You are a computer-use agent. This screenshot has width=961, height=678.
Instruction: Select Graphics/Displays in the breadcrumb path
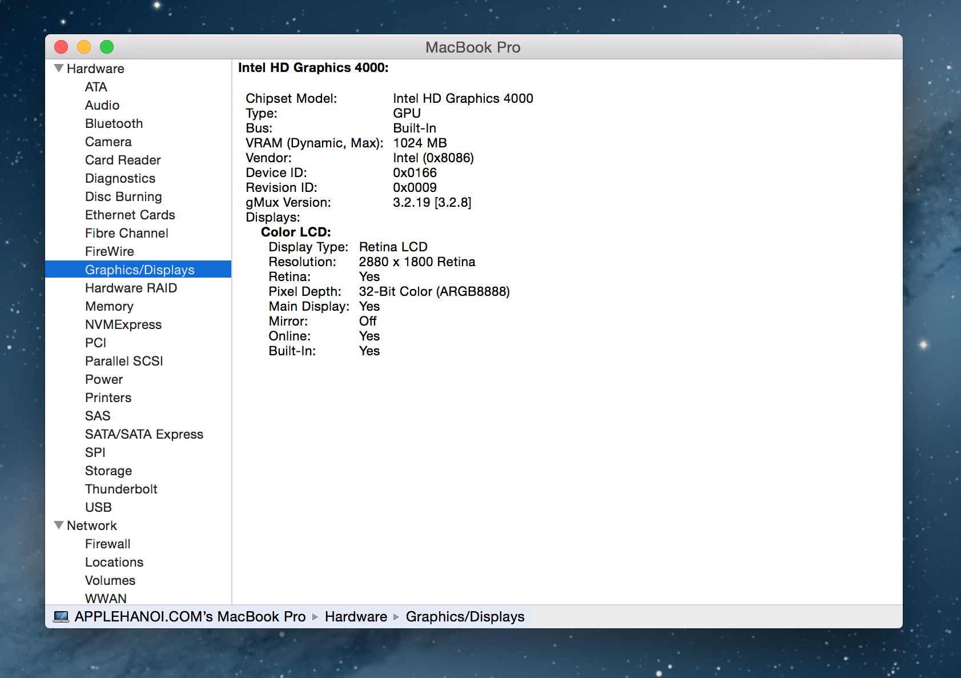(x=465, y=616)
